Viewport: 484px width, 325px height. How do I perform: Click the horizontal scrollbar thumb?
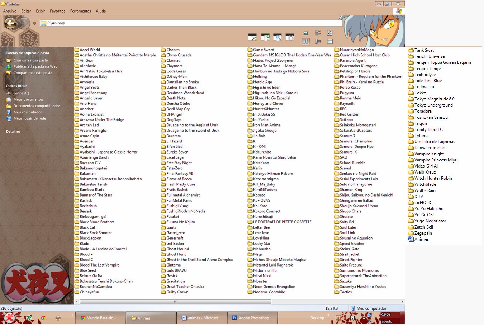pyautogui.click(x=175, y=302)
